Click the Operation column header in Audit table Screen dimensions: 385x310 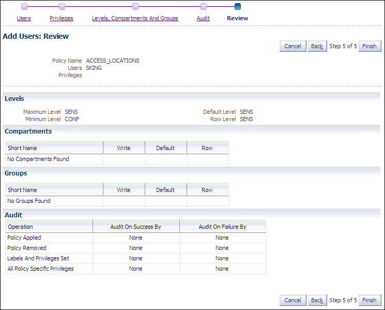20,227
